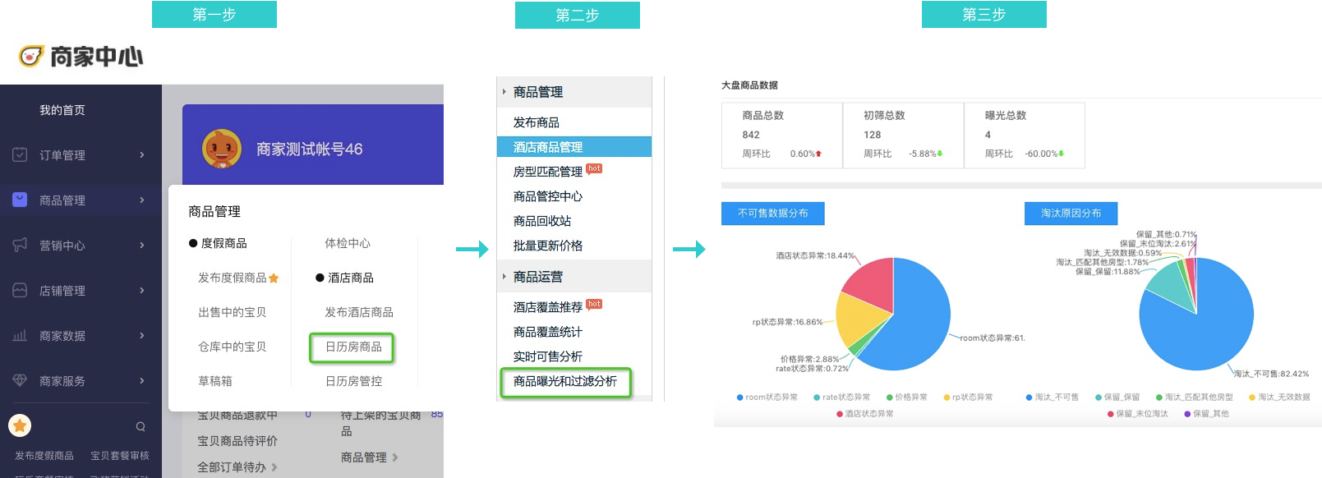Click the 商品总数 842 data card
1322x478 pixels.
click(x=782, y=136)
